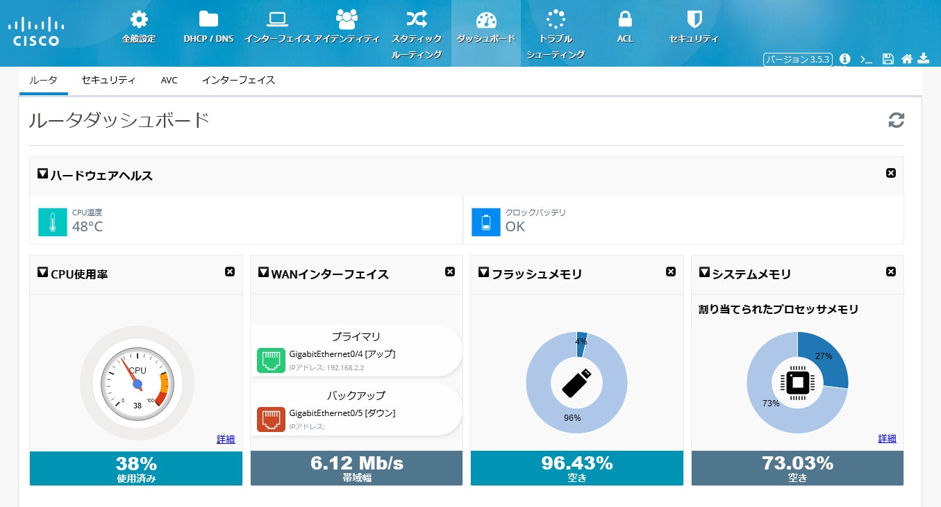Image resolution: width=941 pixels, height=507 pixels.
Task: Click the processor chip icon
Action: (797, 383)
